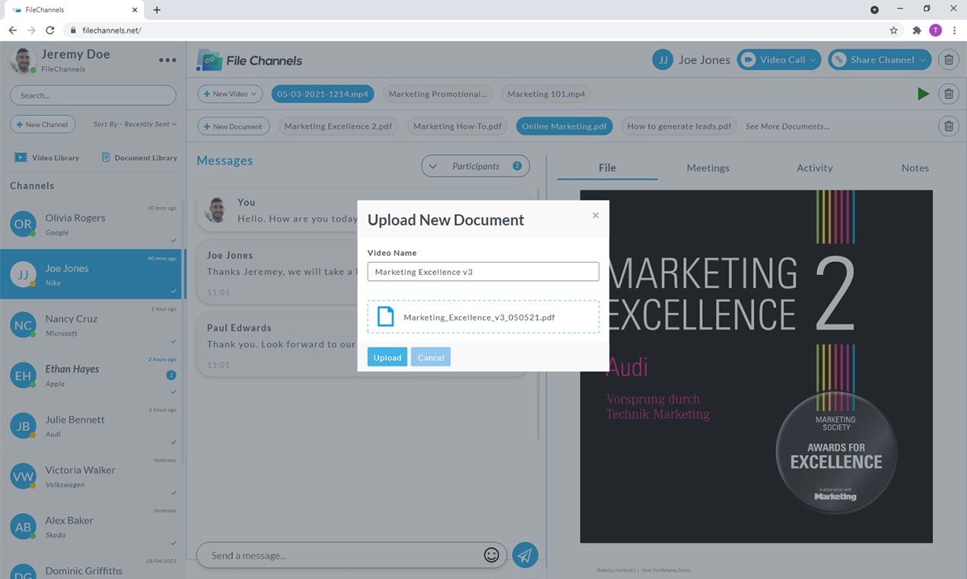Switch to the Activity tab
The image size is (967, 579).
815,168
